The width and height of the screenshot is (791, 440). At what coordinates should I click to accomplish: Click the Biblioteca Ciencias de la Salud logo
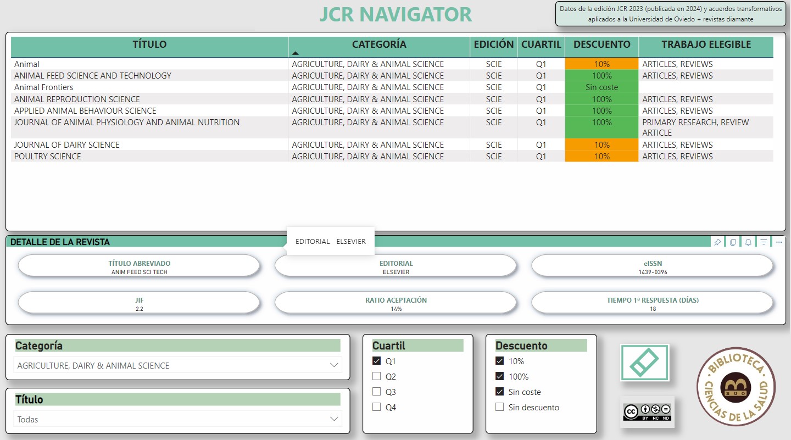point(736,386)
